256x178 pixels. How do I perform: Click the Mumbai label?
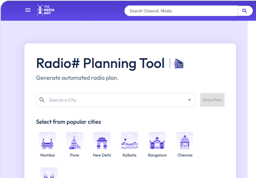coord(47,155)
